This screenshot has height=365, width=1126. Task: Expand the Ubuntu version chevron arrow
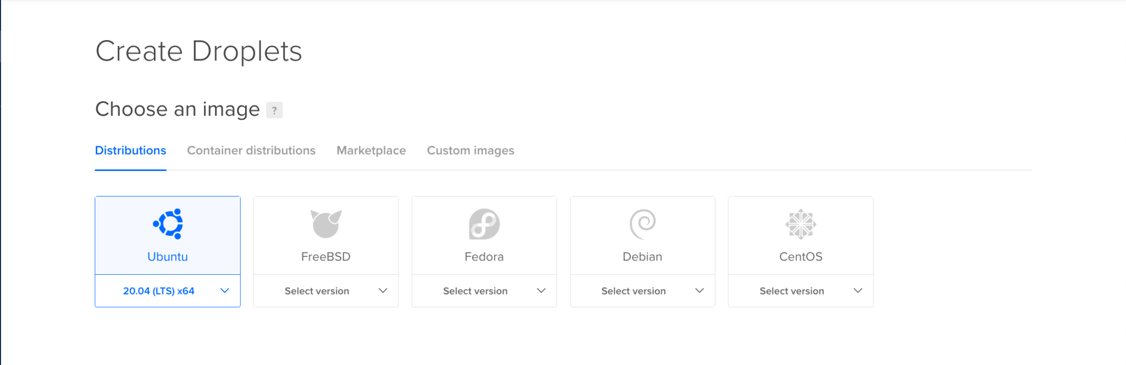click(x=224, y=291)
